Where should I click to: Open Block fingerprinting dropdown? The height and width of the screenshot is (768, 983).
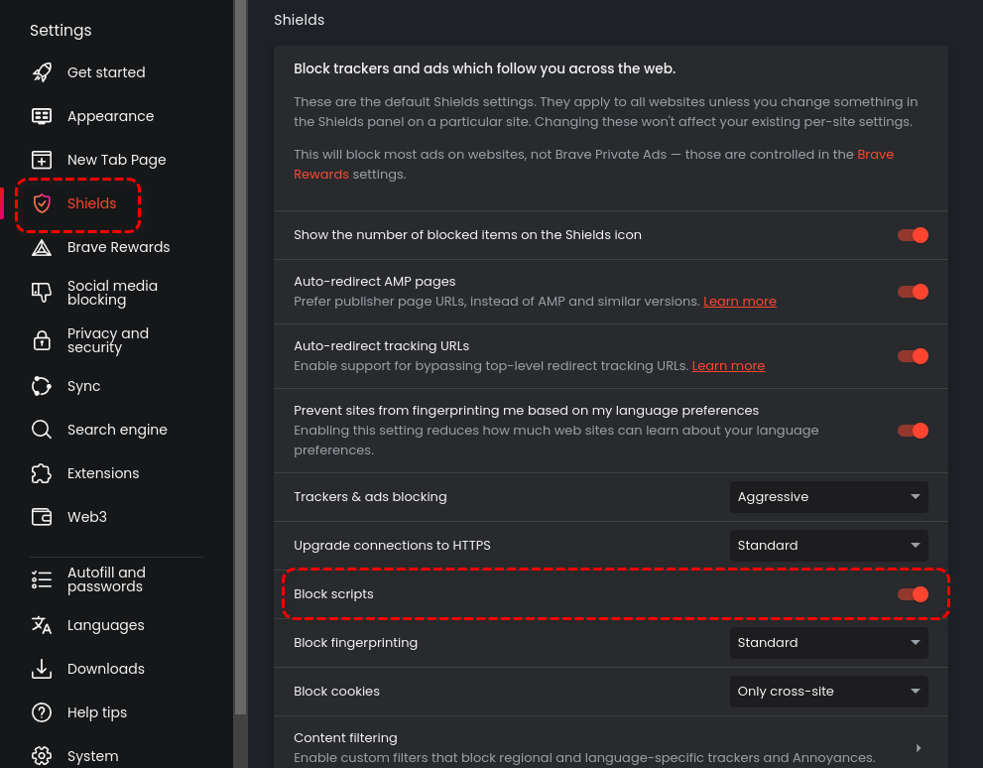click(x=829, y=643)
